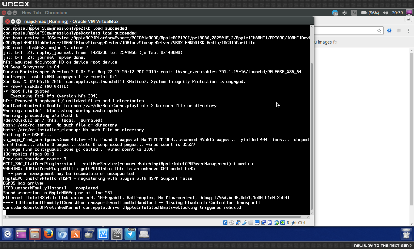Click the VirtualBox VM horizontal scrollbar

coord(155,217)
